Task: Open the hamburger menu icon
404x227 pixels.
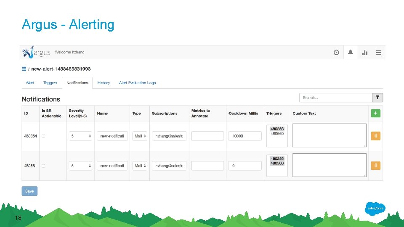Action: 378,53
